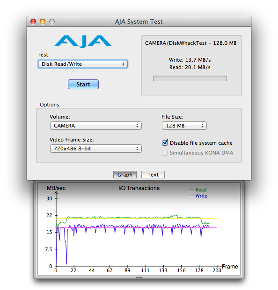Screen dimensions: 278x290
Task: Click the Start button
Action: point(83,85)
